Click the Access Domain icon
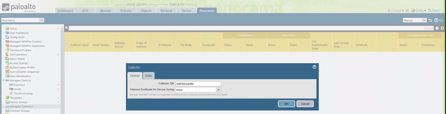Image resolution: width=446 pixels, height=114 pixels. pos(7,63)
